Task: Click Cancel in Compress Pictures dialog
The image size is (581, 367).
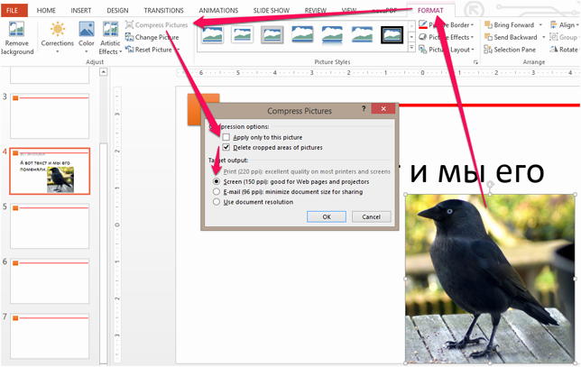Action: (371, 216)
